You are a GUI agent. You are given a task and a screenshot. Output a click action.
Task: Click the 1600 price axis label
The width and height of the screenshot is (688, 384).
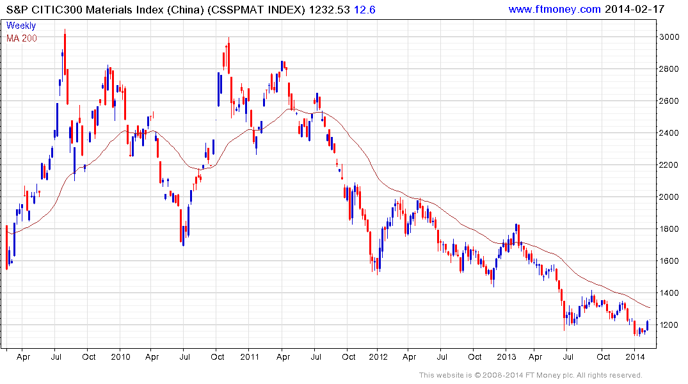coord(669,262)
